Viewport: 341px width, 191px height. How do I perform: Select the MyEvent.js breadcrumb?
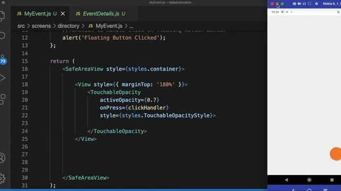click(x=109, y=26)
